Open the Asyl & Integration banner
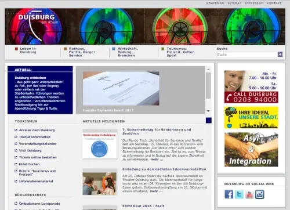290x210 pixels. pos(251,150)
